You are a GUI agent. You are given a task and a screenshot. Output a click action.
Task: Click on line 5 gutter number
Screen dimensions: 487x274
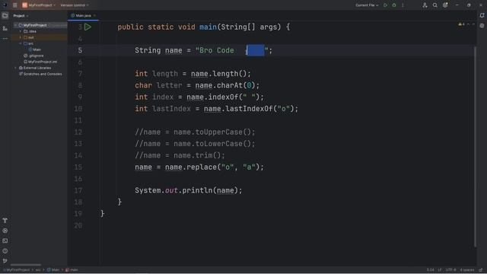coord(80,50)
